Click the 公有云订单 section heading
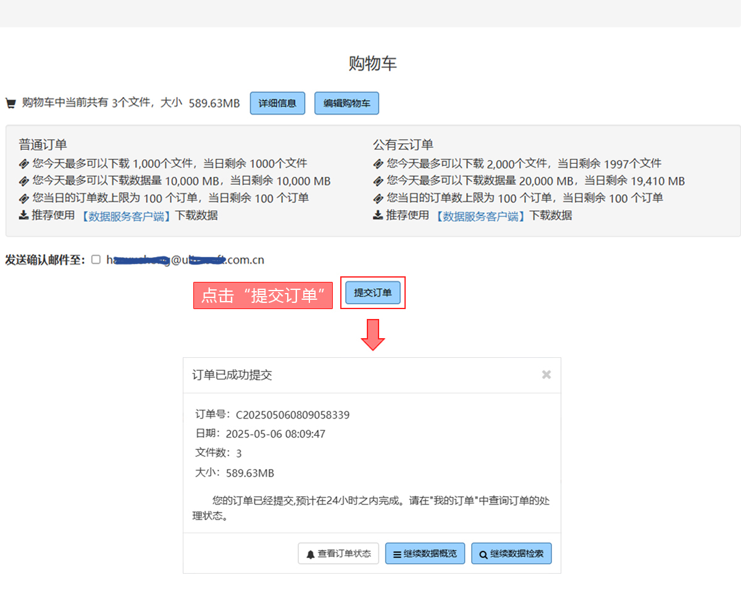The height and width of the screenshot is (599, 741). click(x=403, y=145)
